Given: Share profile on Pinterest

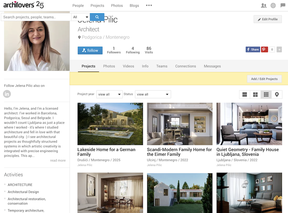Looking at the screenshot, I should tap(265, 49).
